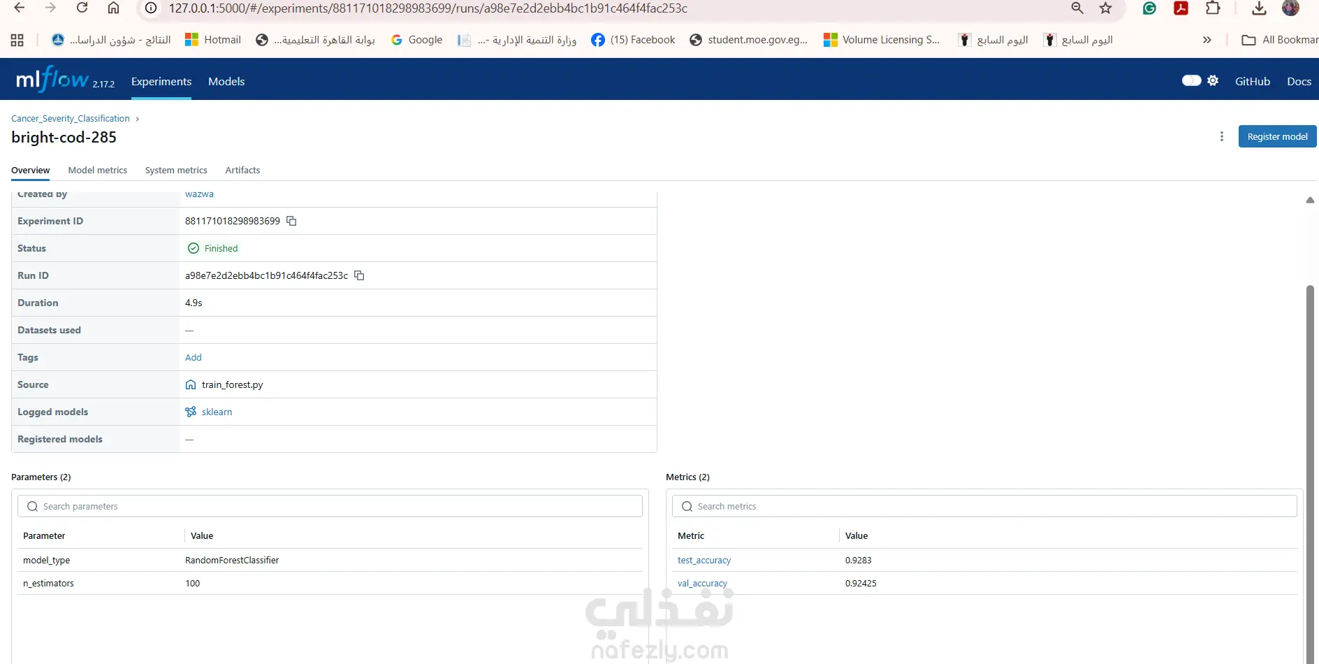Click the page vertical scrollbar thumb

pyautogui.click(x=1310, y=474)
